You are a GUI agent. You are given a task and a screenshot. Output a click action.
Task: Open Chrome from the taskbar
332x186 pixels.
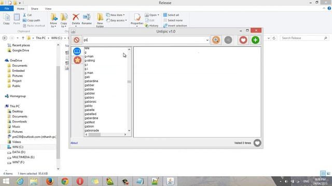pyautogui.click(x=65, y=181)
